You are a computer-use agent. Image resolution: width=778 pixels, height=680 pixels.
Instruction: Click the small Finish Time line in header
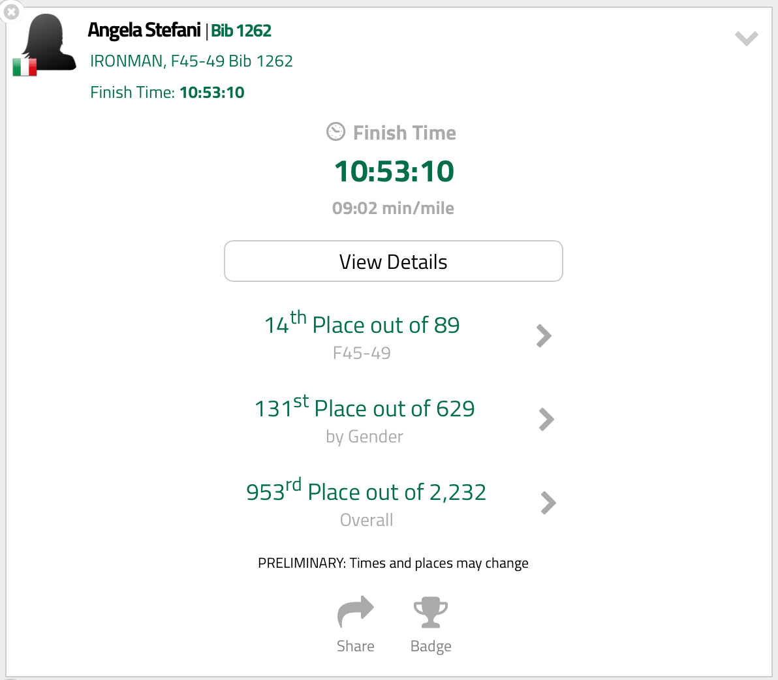point(167,93)
